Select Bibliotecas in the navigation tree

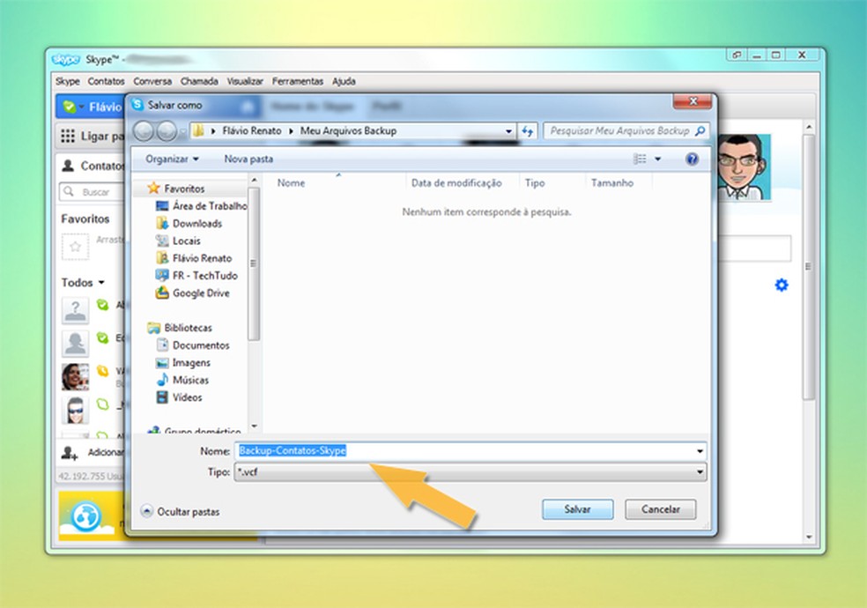[x=188, y=328]
